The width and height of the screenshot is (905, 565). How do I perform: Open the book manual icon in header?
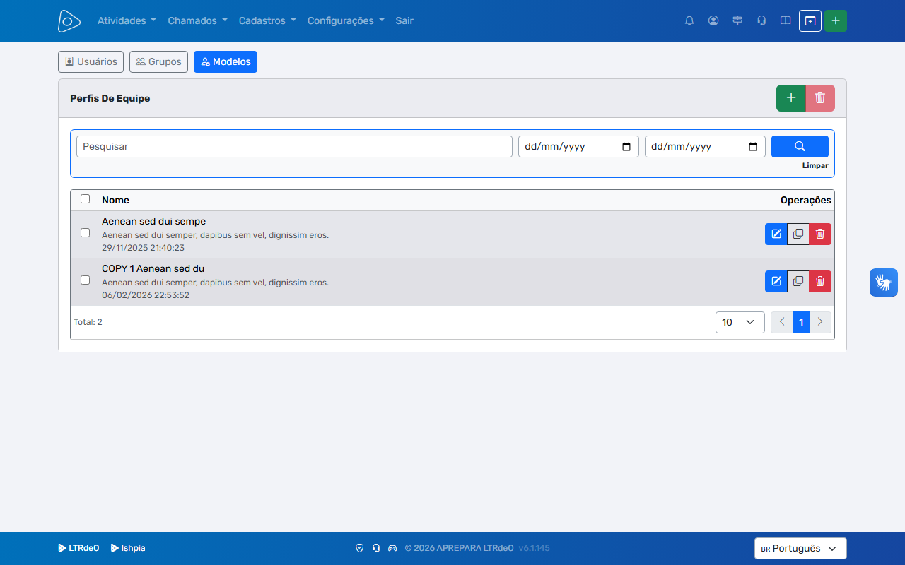(x=786, y=20)
